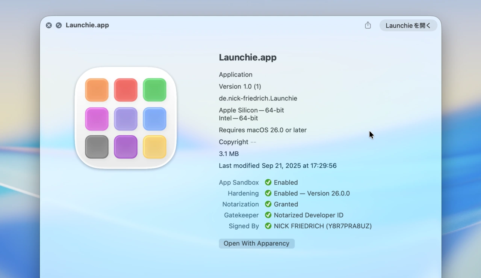This screenshot has height=278, width=481.
Task: Click the Launchie.app title in the window header
Action: point(87,25)
